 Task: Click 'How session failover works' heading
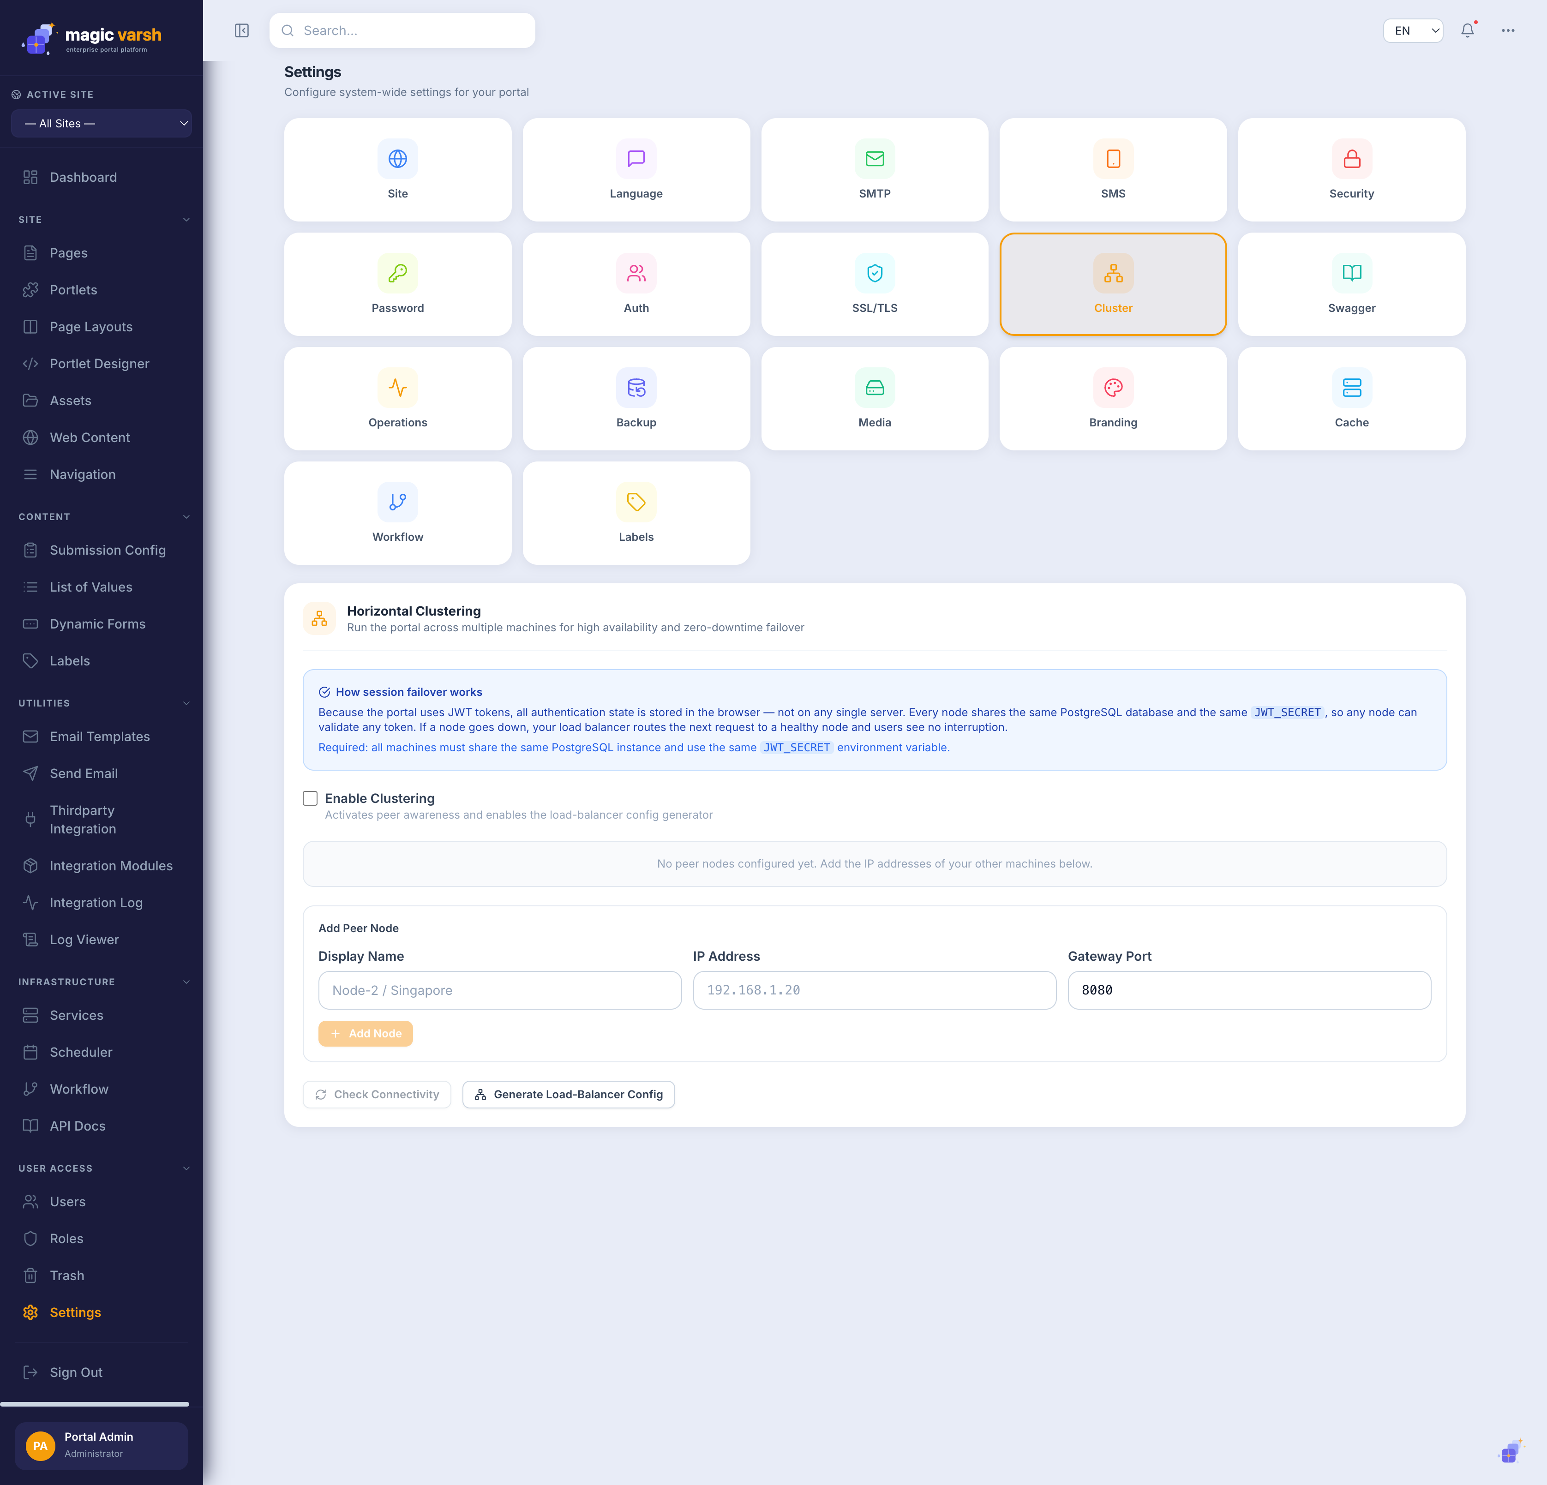(x=409, y=692)
